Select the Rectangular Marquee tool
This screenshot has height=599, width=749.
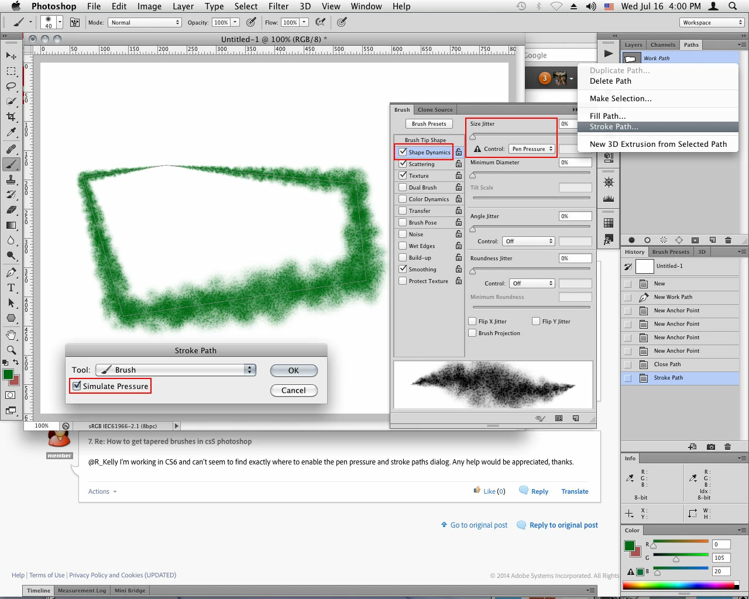tap(11, 71)
